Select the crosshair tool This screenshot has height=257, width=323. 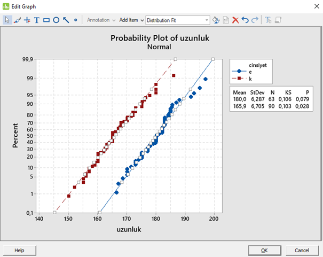tap(27, 20)
